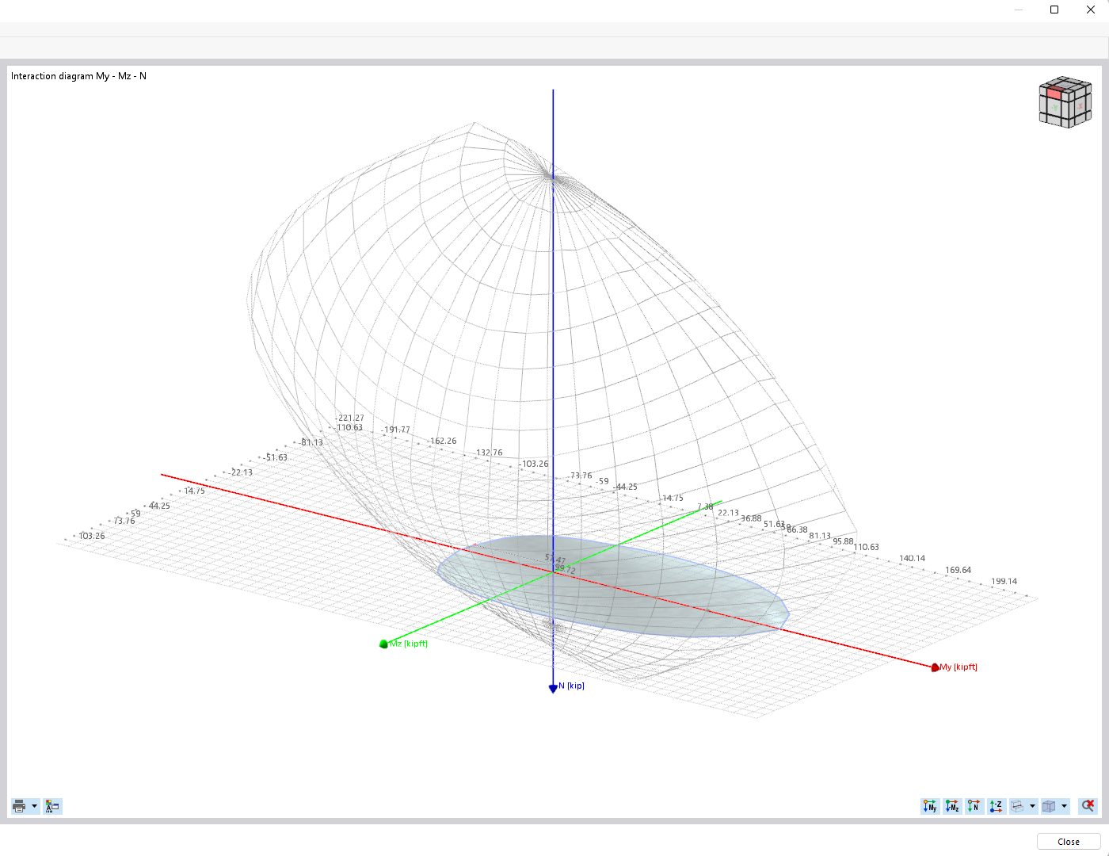Click the cancel zoom magnifier icon
1109x856 pixels.
coord(1088,805)
